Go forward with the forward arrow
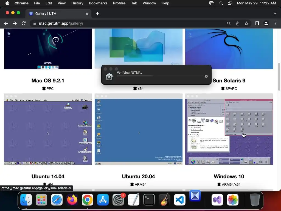The height and width of the screenshot is (211, 281). point(15,23)
